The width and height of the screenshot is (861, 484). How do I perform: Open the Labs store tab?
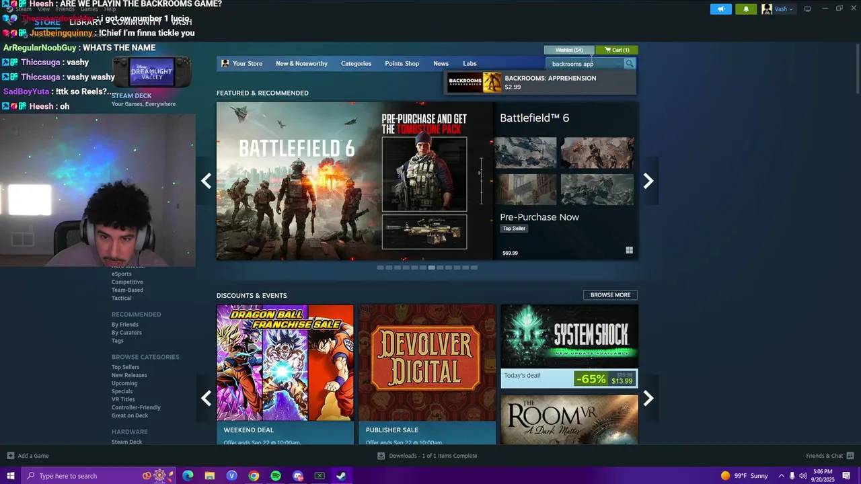pyautogui.click(x=470, y=64)
